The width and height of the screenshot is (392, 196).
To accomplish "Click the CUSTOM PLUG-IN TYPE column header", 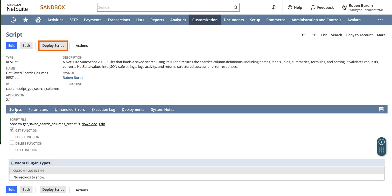I will tap(29, 171).
